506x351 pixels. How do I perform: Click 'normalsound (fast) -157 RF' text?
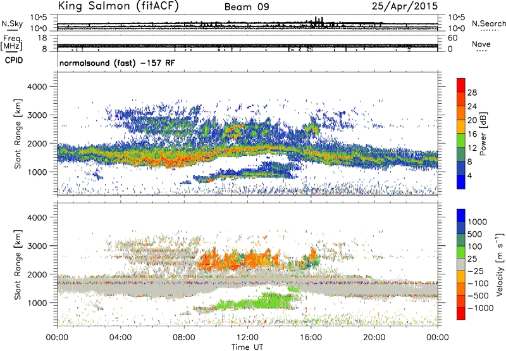[x=117, y=63]
